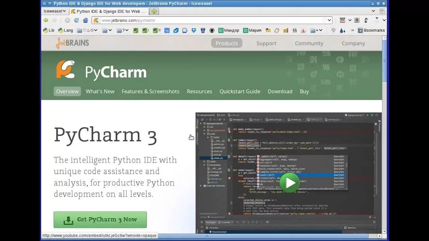The width and height of the screenshot is (429, 241).
Task: Bookmark this page with star icon
Action: (x=324, y=20)
